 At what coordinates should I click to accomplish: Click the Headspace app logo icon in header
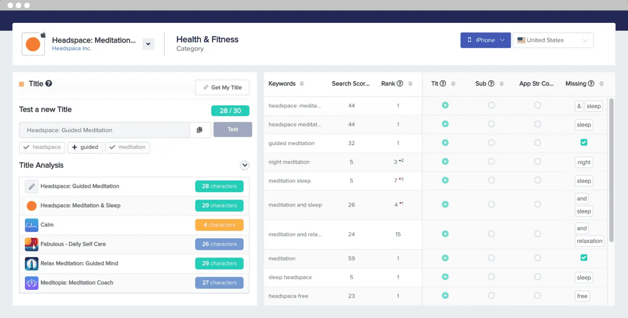[x=33, y=44]
